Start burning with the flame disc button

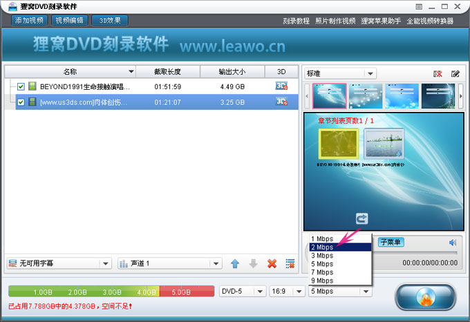point(426,297)
